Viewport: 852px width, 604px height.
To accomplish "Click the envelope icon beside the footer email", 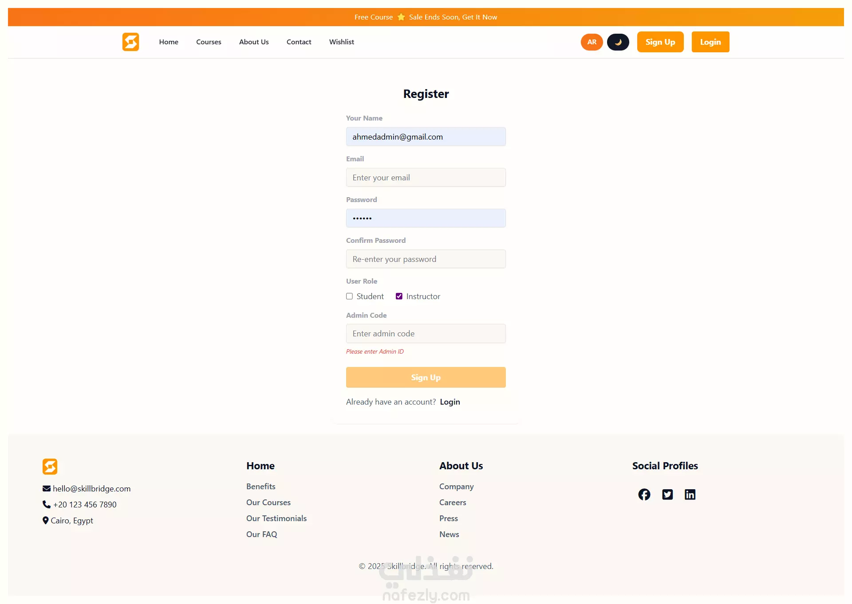I will click(x=47, y=488).
